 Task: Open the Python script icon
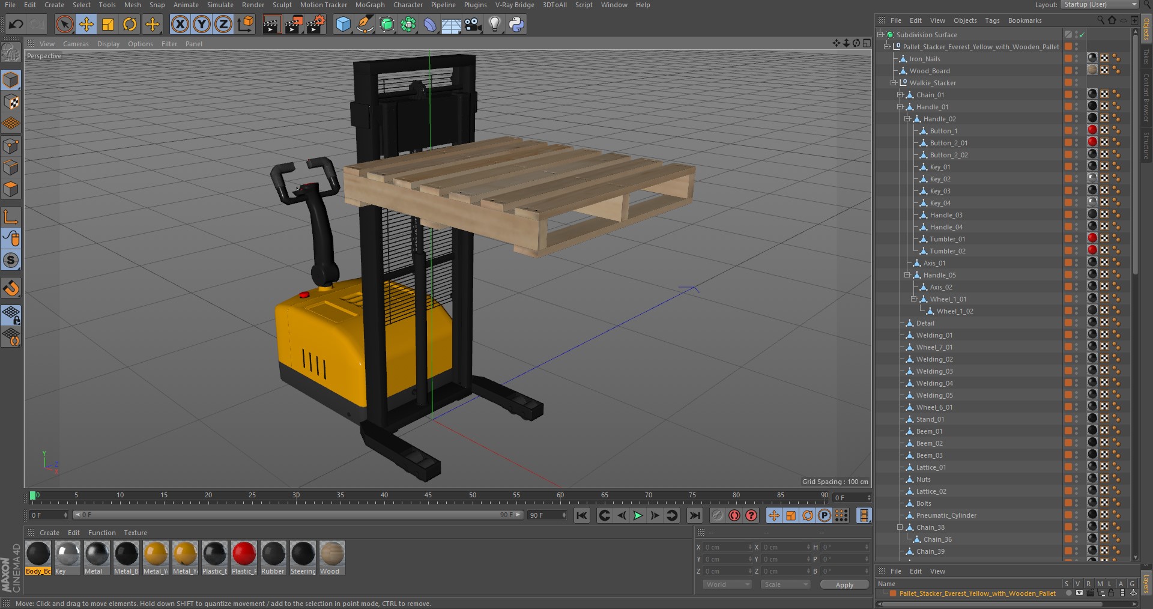(516, 24)
